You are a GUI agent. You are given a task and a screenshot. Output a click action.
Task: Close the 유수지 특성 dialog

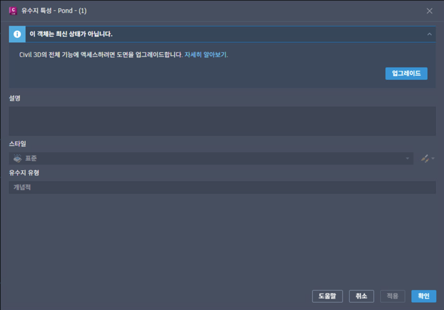(429, 11)
